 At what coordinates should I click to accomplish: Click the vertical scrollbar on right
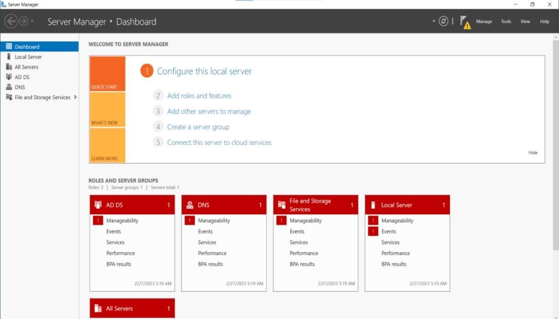pyautogui.click(x=556, y=144)
